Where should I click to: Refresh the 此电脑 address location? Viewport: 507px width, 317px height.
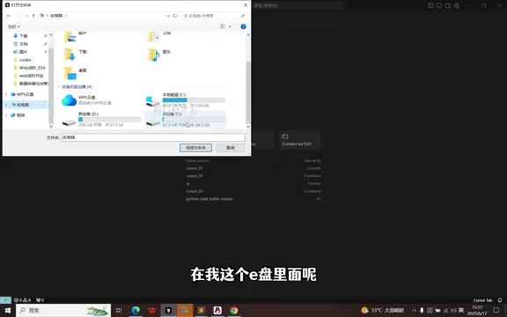(x=175, y=16)
